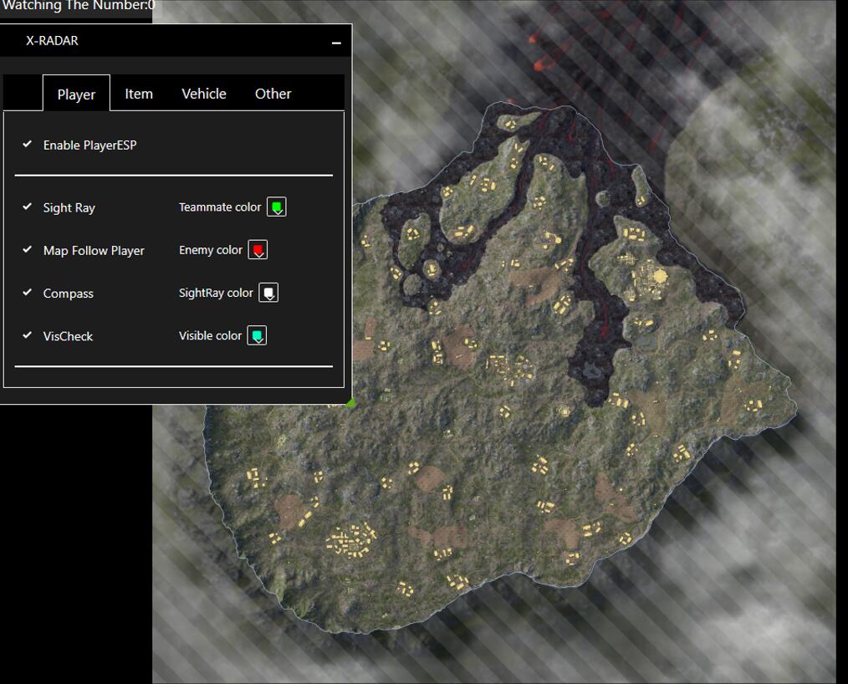This screenshot has width=848, height=684.
Task: Click the green player marker on map
Action: (x=351, y=401)
